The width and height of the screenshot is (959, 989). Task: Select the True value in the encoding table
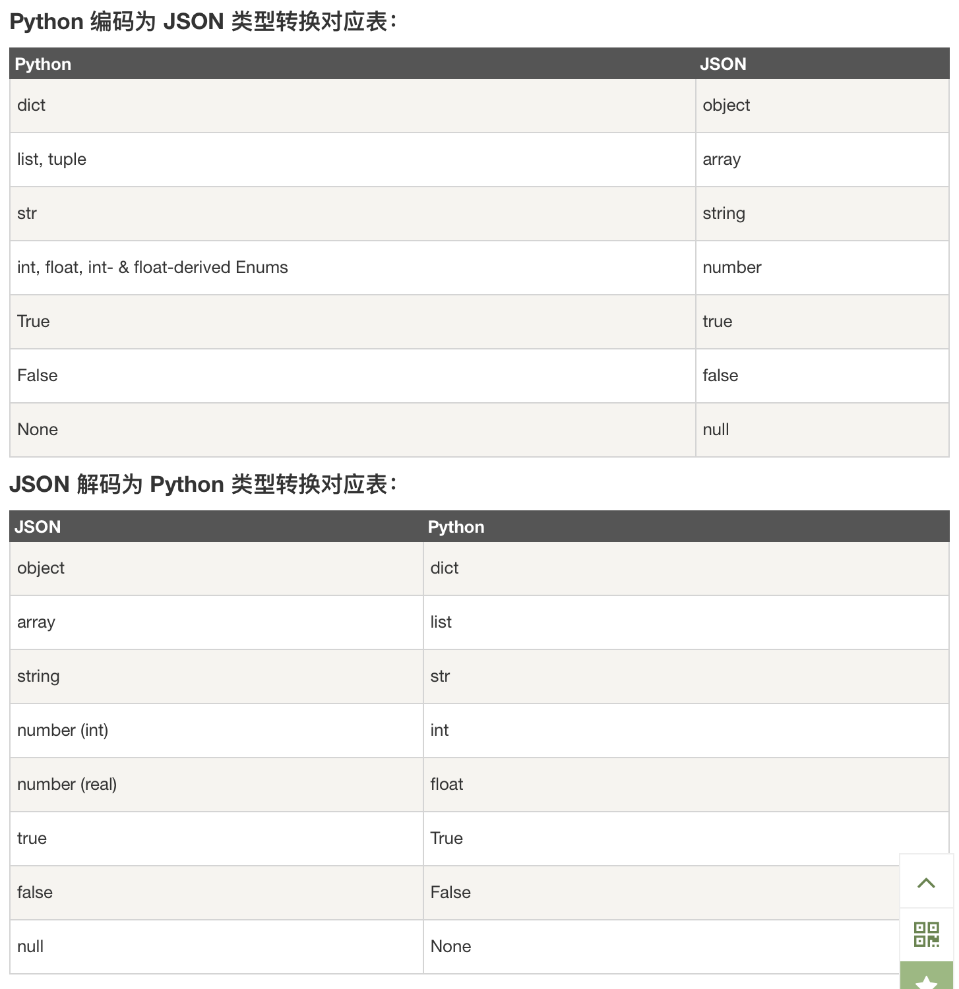point(33,321)
